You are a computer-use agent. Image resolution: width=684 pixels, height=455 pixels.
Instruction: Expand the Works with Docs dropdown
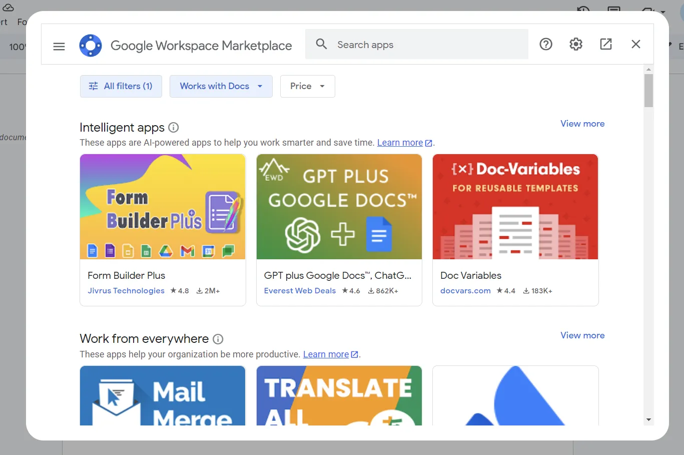click(221, 86)
